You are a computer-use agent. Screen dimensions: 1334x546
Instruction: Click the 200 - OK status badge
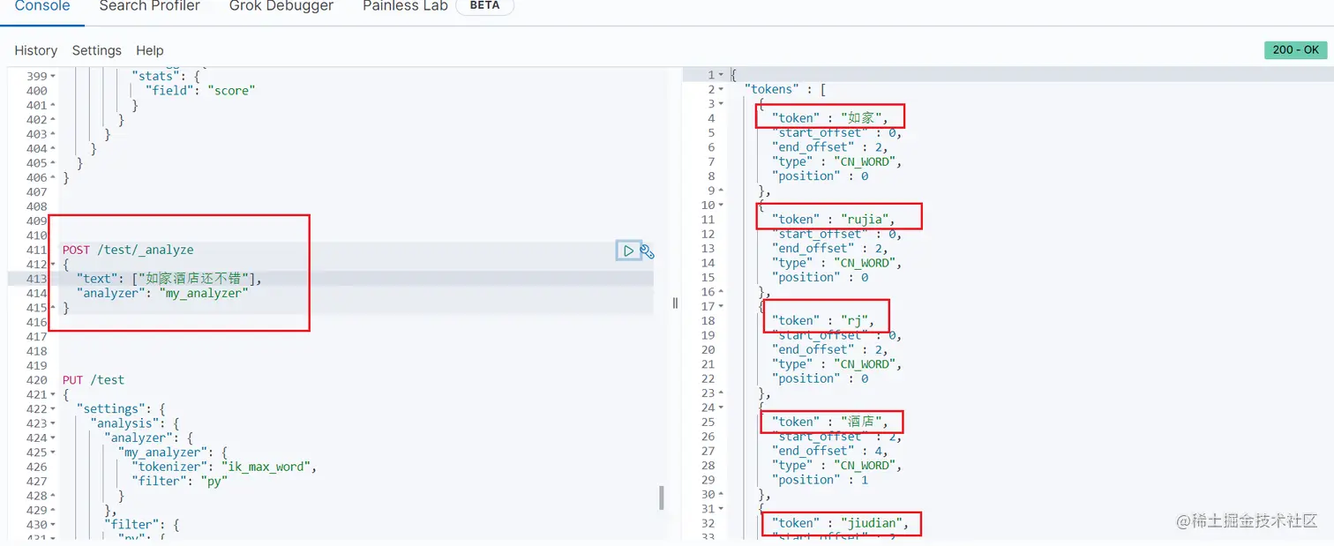click(x=1296, y=50)
